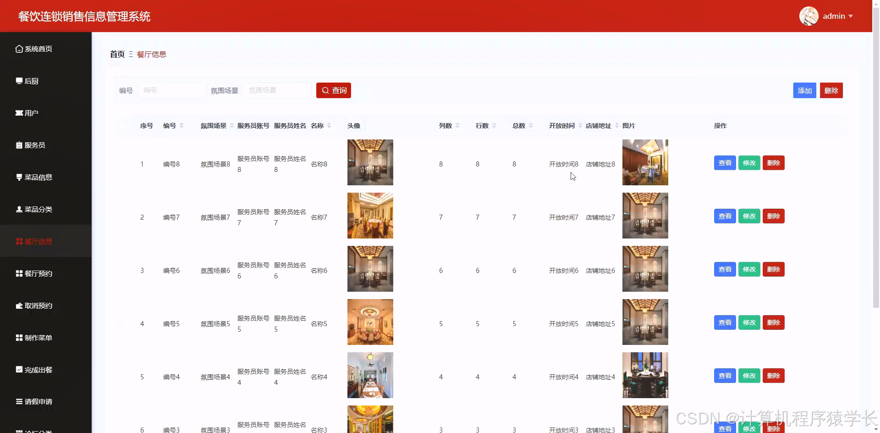
Task: Click the 开放时间8 cell text
Action: [x=564, y=164]
